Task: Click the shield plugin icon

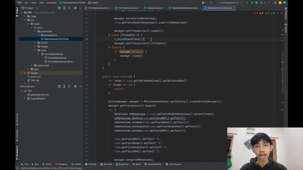Action: pos(285,3)
